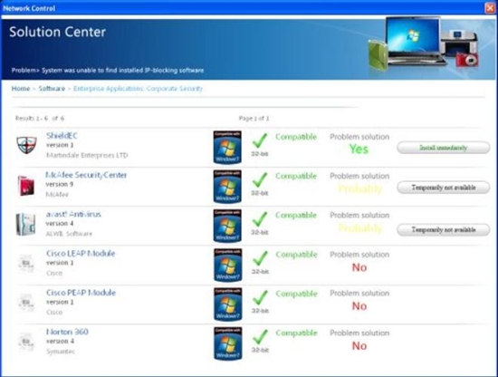Open the ShieldEC product title link
The height and width of the screenshot is (377, 498).
[x=62, y=136]
